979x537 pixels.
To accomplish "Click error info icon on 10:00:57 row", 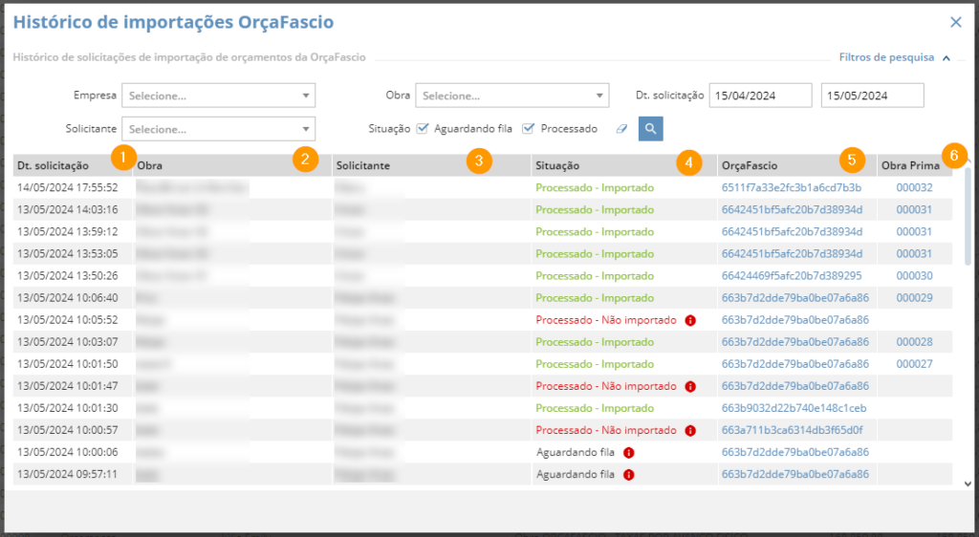I will 690,431.
